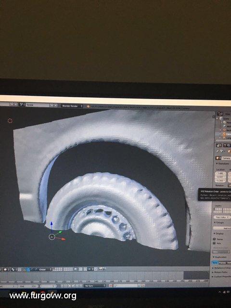The image size is (231, 308).
Task: Click the timeline play button
Action: 74,286
